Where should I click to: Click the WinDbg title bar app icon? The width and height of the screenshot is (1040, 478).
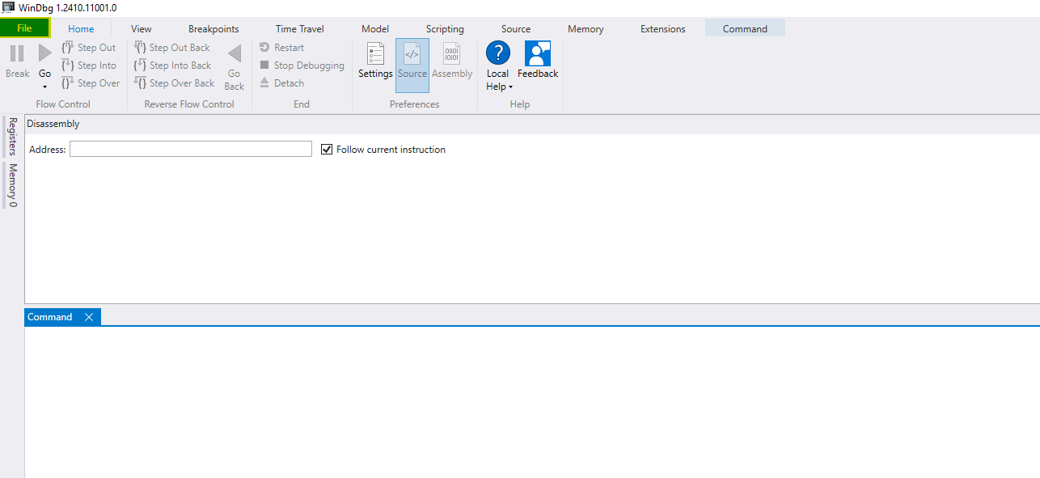click(8, 7)
